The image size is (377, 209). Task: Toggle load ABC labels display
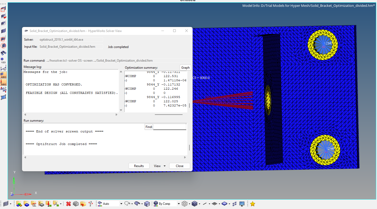[x=3, y=83]
